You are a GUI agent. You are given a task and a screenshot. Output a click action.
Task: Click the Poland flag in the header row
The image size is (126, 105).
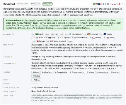(x=113, y=4)
